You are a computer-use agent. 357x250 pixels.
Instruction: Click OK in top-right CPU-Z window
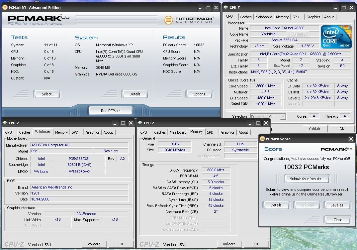pyautogui.click(x=342, y=129)
